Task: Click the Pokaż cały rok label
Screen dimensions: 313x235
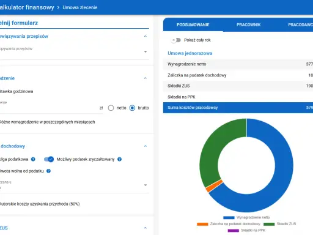Action: 197,40
